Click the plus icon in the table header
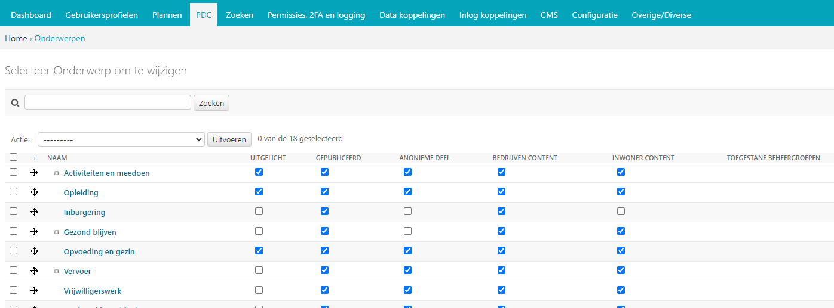The image size is (834, 308). tap(35, 158)
